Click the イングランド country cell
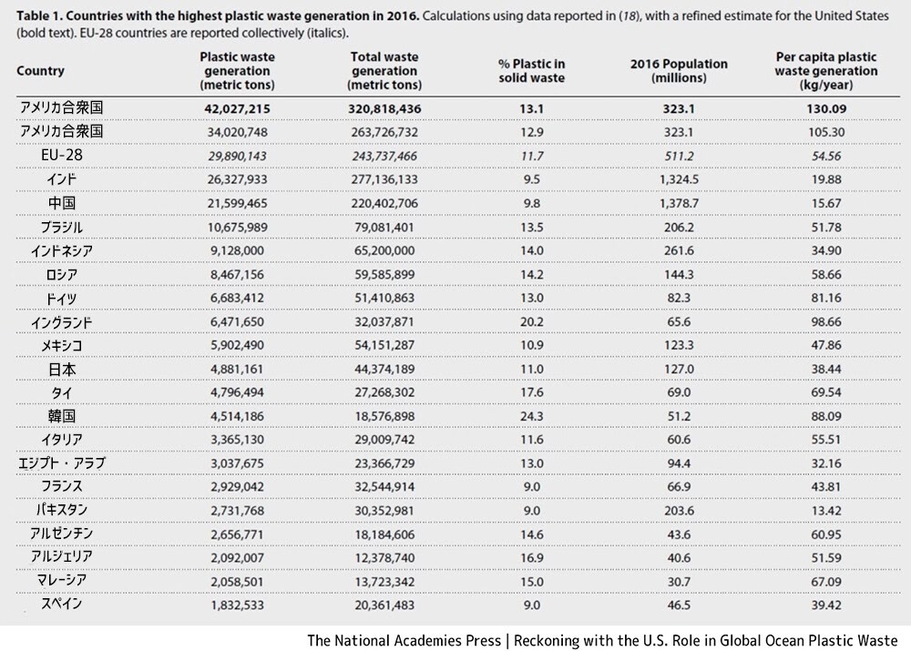911x651 pixels. point(63,321)
